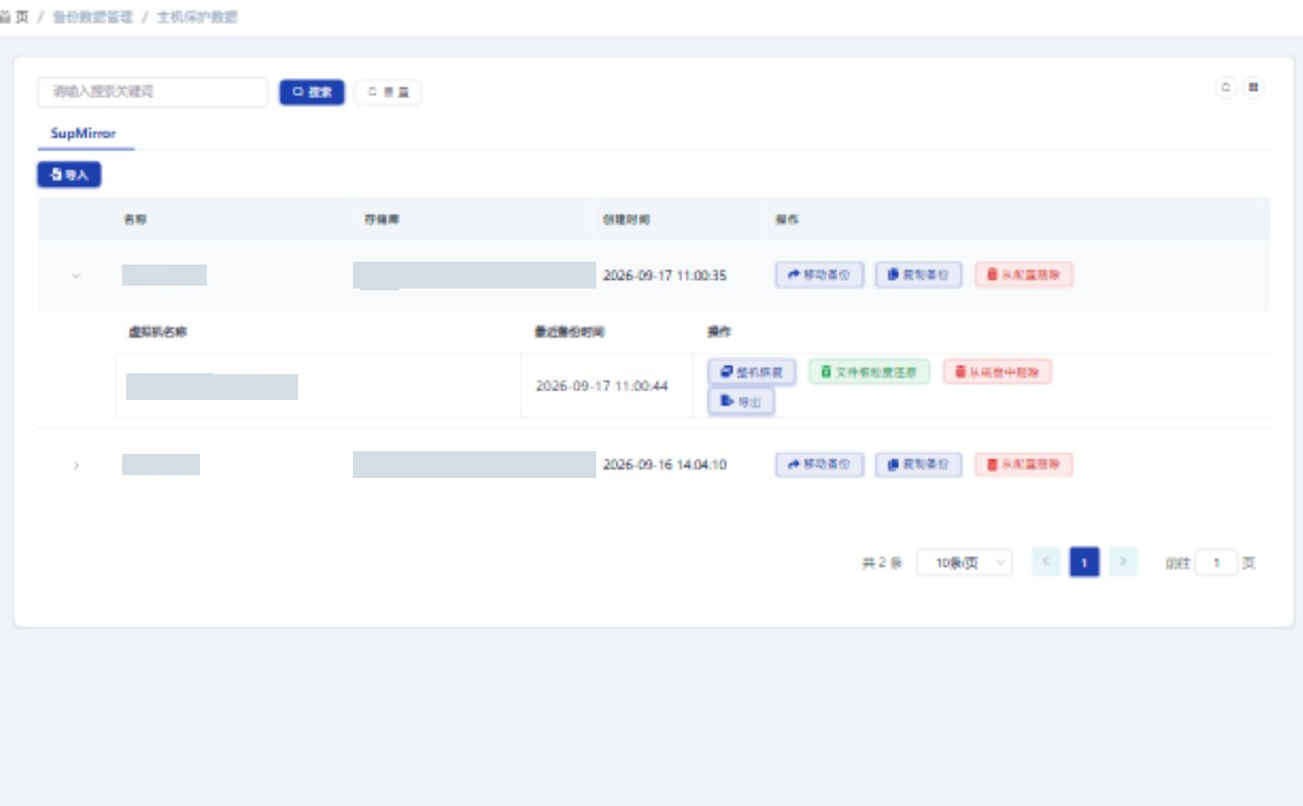Image resolution: width=1303 pixels, height=806 pixels.
Task: Click the refresh icon above the table
Action: [x=1225, y=88]
